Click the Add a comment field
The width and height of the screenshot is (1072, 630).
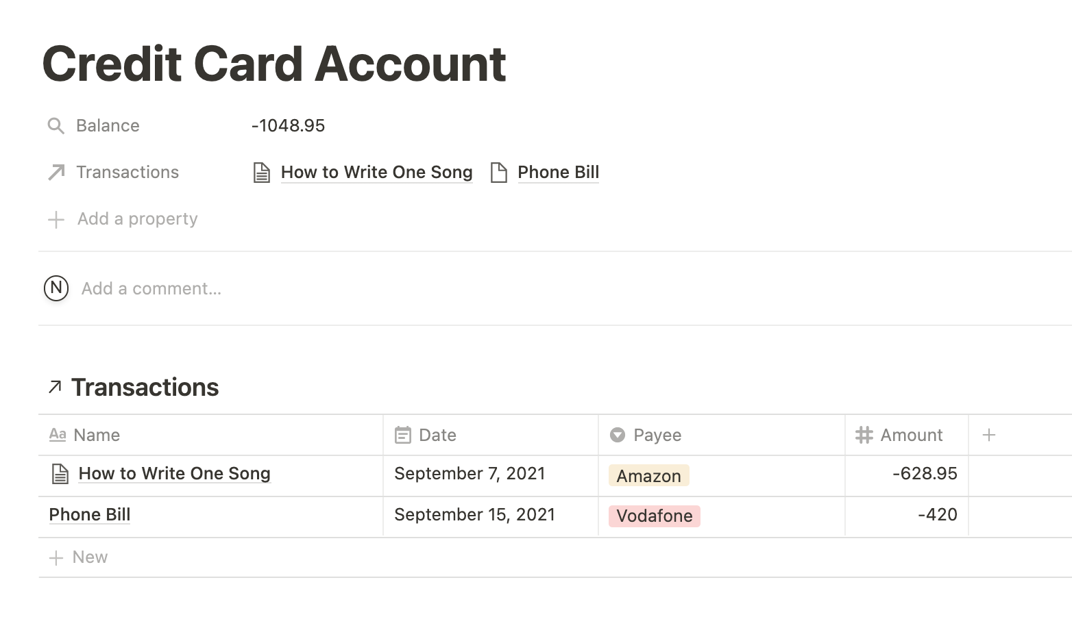tap(151, 288)
